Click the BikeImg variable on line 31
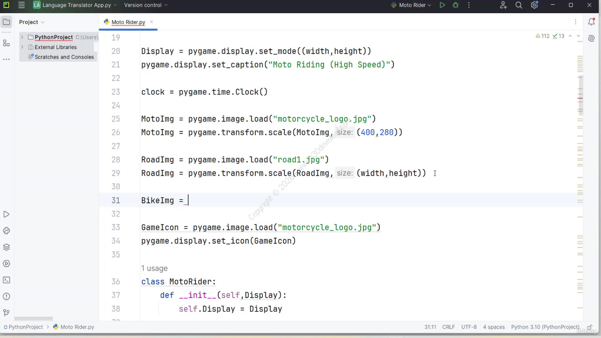601x338 pixels. point(158,200)
